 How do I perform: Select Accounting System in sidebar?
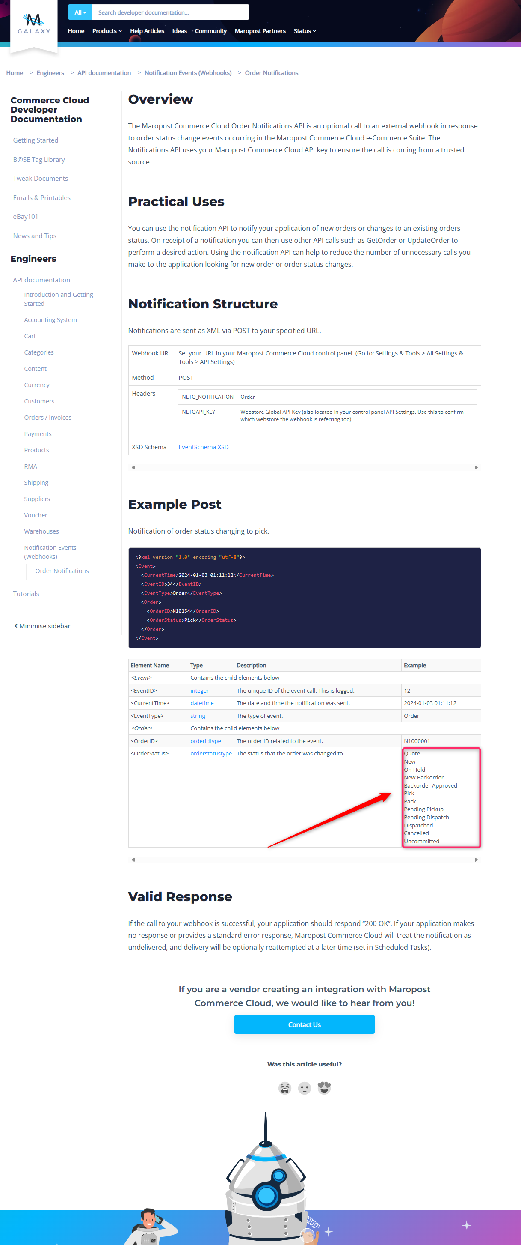[51, 320]
